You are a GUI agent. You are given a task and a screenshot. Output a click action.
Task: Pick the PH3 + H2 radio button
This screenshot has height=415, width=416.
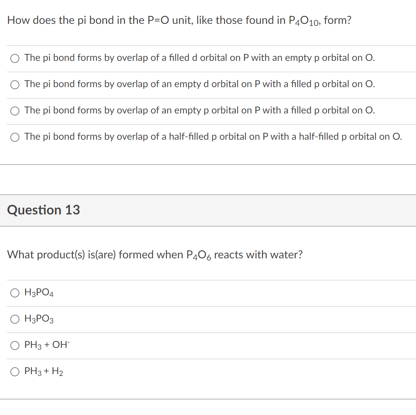click(x=15, y=372)
